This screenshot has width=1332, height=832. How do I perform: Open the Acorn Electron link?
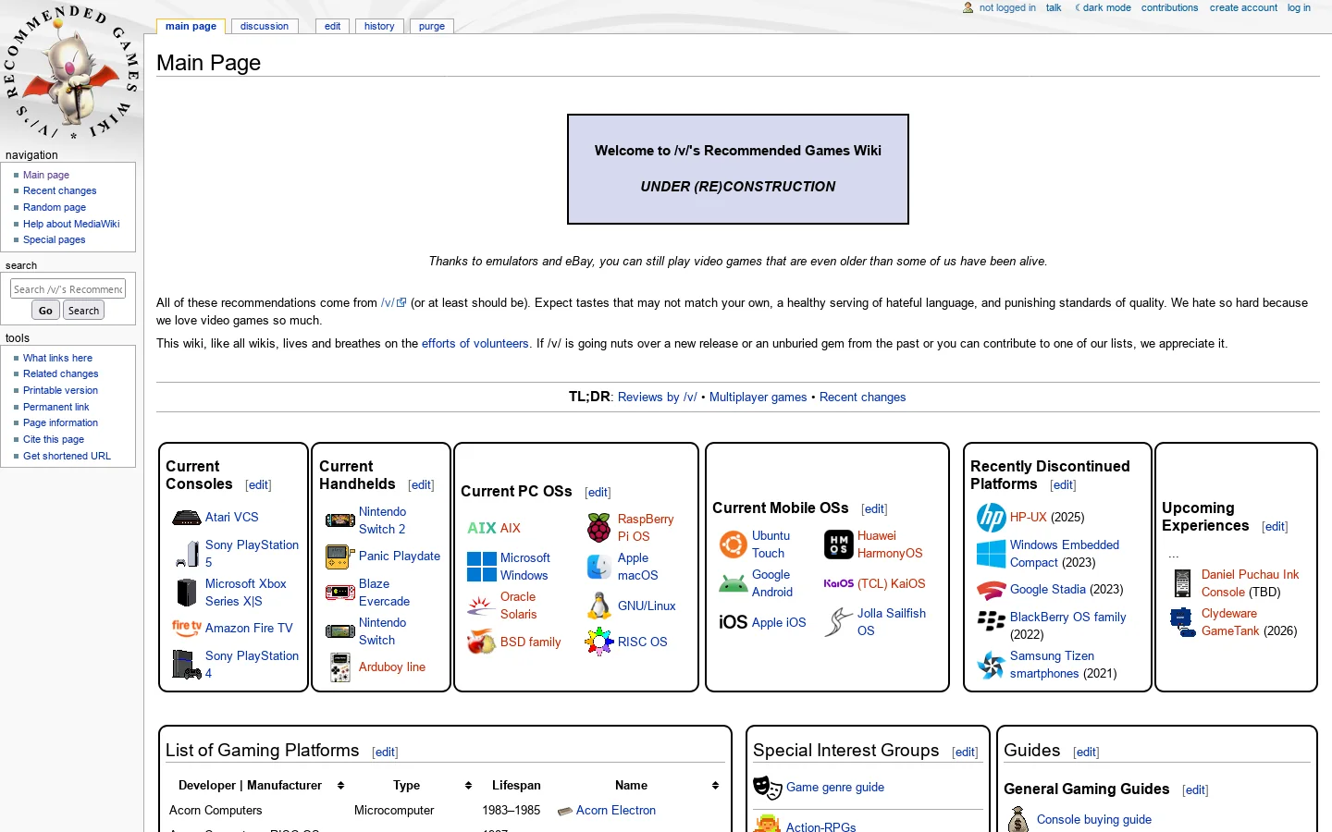pos(616,811)
